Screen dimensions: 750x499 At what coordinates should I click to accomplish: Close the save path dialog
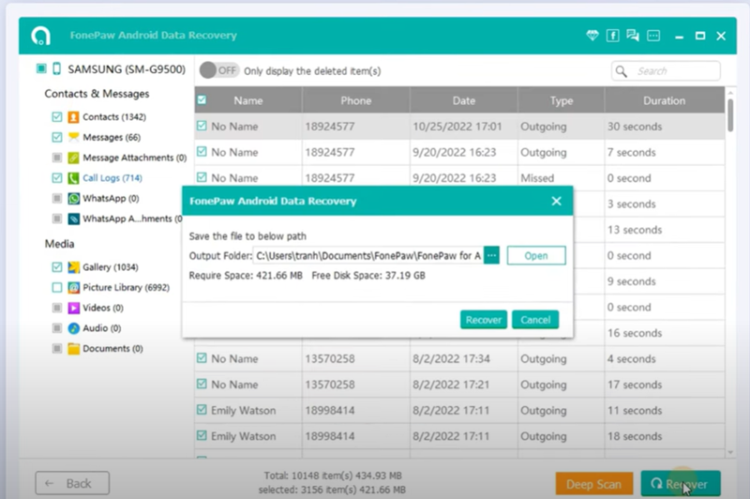click(x=556, y=201)
